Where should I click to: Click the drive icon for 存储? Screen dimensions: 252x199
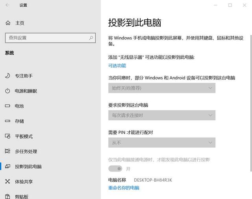[x=7, y=121]
